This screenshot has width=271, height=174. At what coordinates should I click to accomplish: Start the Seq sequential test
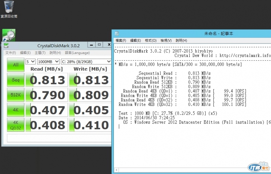(16, 80)
